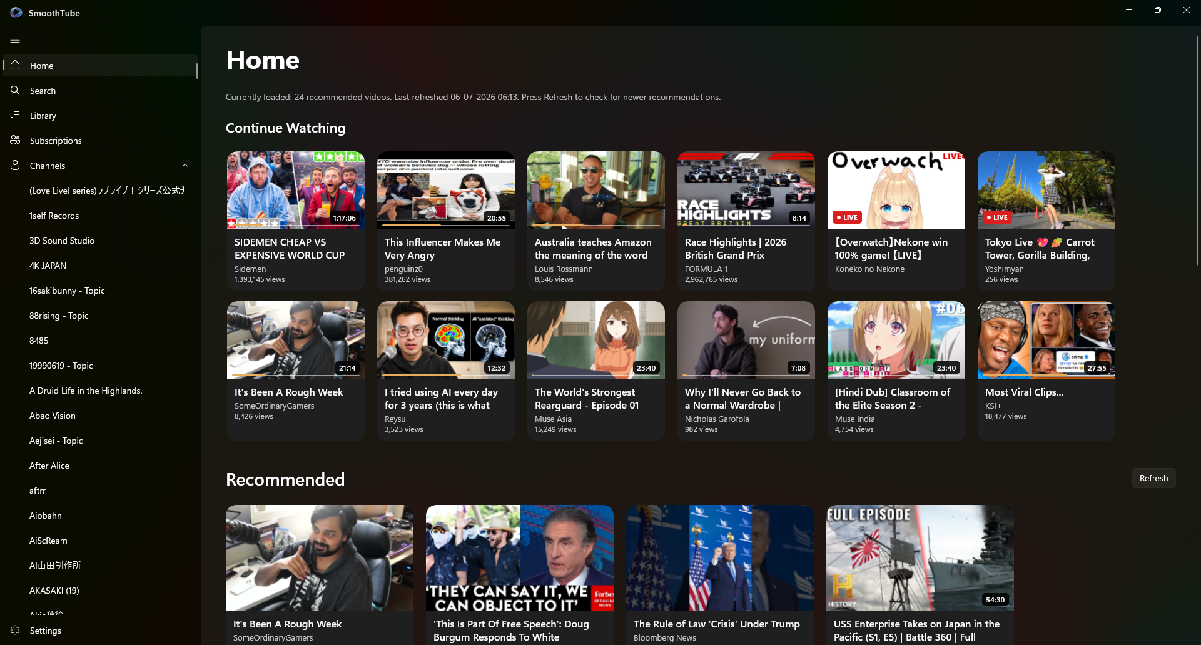The width and height of the screenshot is (1201, 645).
Task: Open Doug Burgum Free Speech recommended thumbnail
Action: [x=520, y=557]
